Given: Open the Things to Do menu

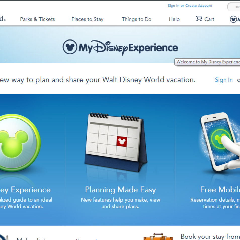Looking at the screenshot, I should click(x=137, y=19).
